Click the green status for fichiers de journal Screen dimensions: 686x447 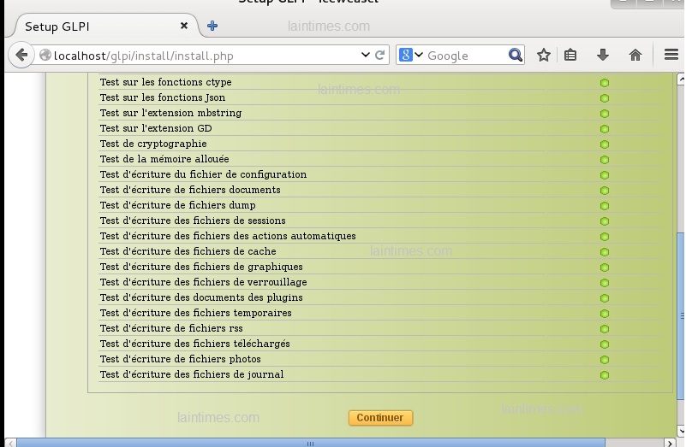604,375
